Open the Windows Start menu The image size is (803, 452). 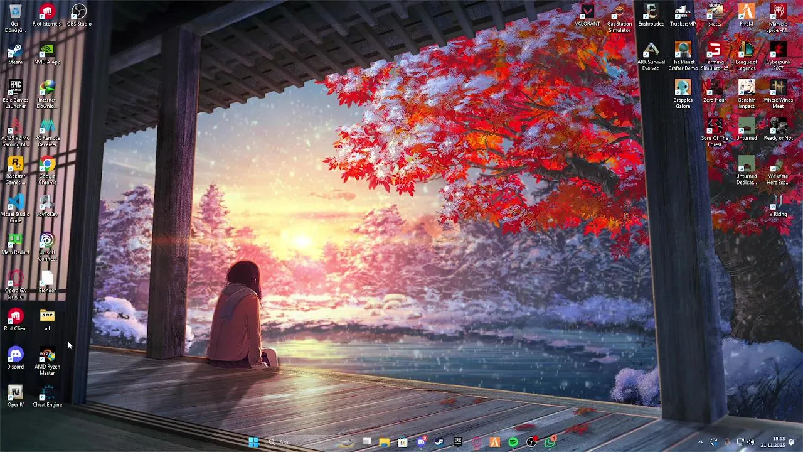253,442
